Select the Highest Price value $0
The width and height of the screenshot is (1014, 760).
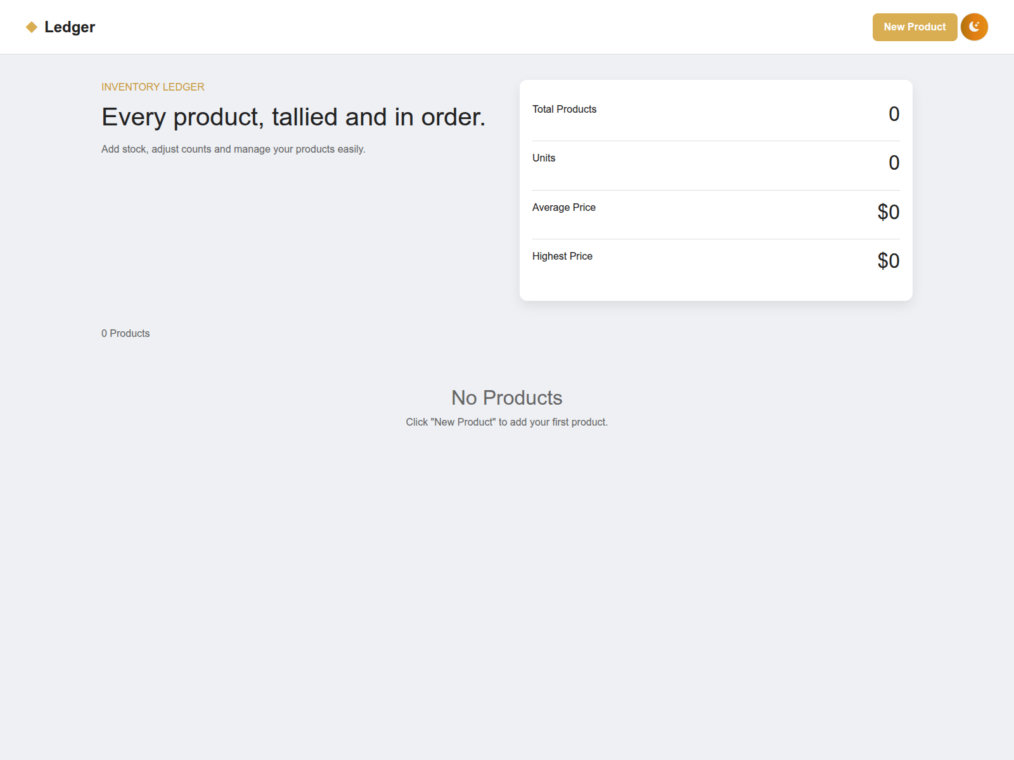pyautogui.click(x=889, y=261)
